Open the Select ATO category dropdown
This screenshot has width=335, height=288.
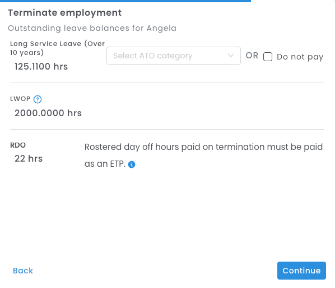tap(174, 56)
